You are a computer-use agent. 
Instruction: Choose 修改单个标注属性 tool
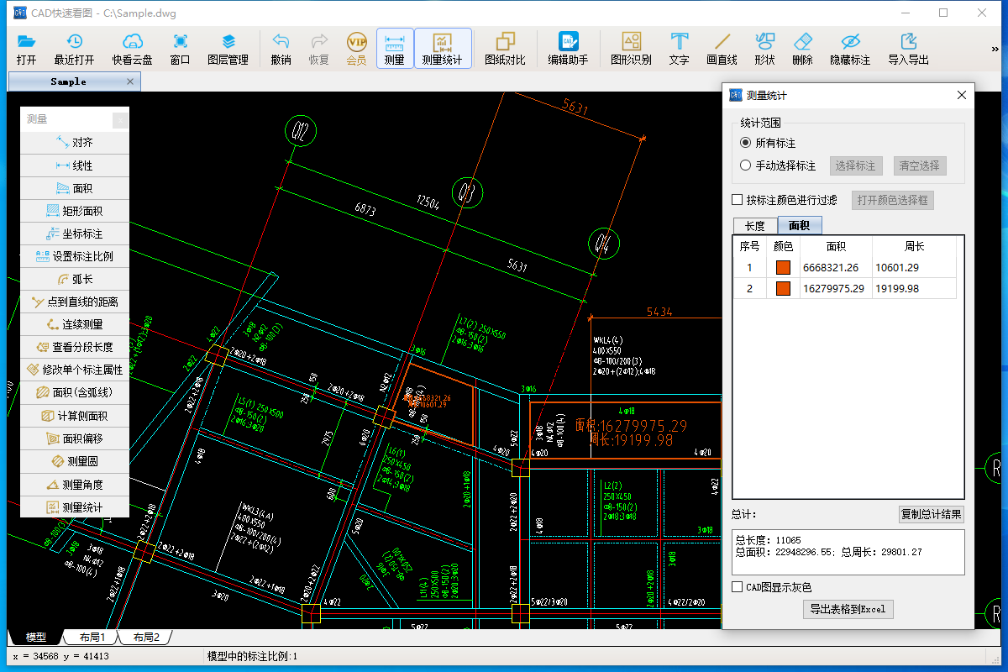75,370
